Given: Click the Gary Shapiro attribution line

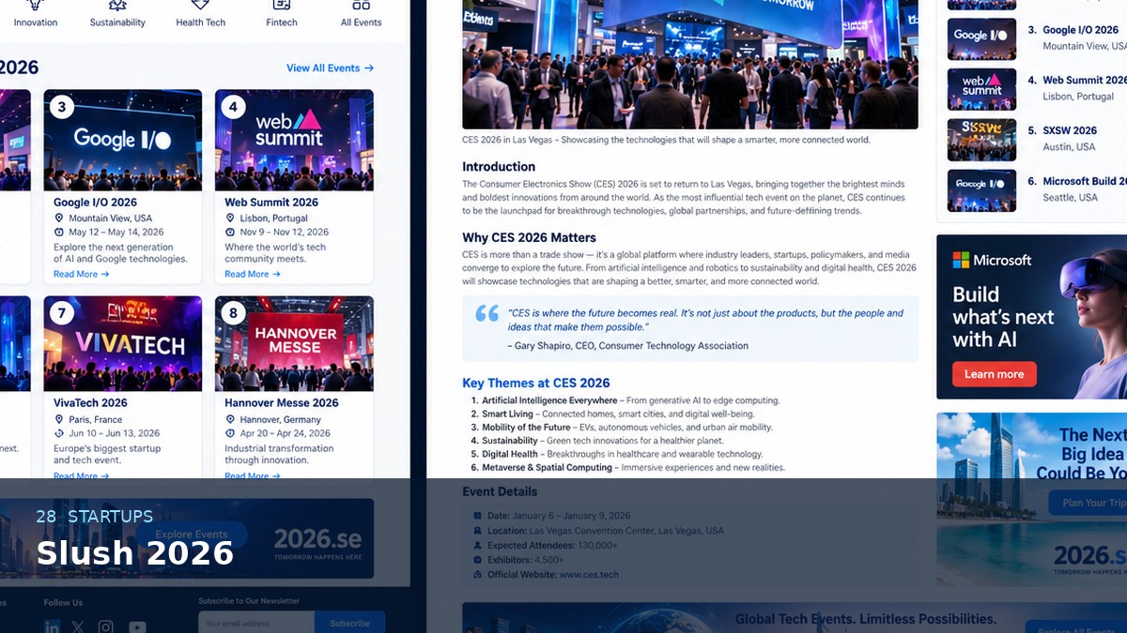Looking at the screenshot, I should tap(627, 346).
